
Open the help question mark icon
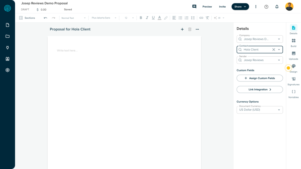point(266,7)
